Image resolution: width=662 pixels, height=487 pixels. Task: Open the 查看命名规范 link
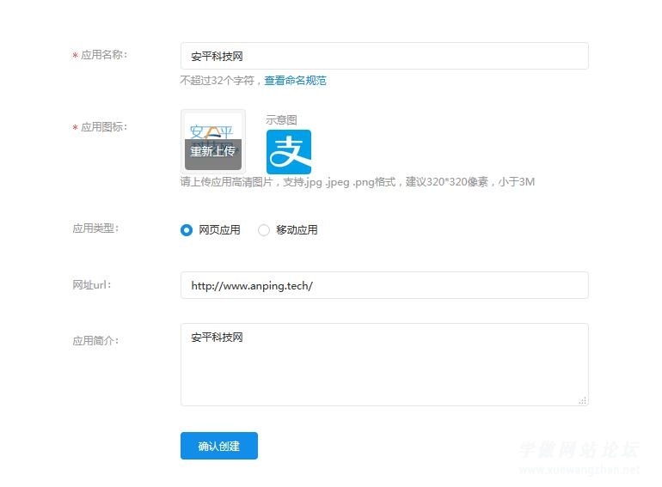point(295,80)
